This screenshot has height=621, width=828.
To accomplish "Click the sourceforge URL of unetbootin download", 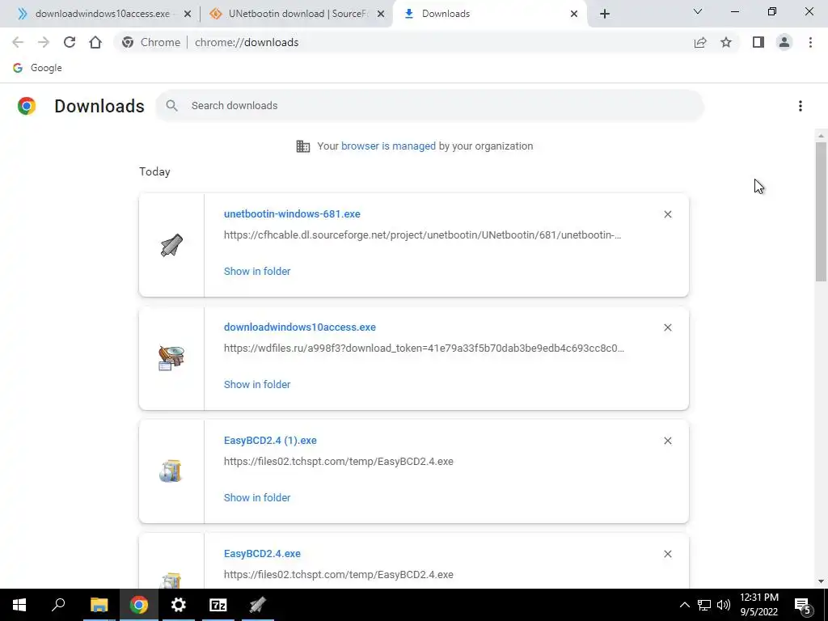I will coord(422,235).
